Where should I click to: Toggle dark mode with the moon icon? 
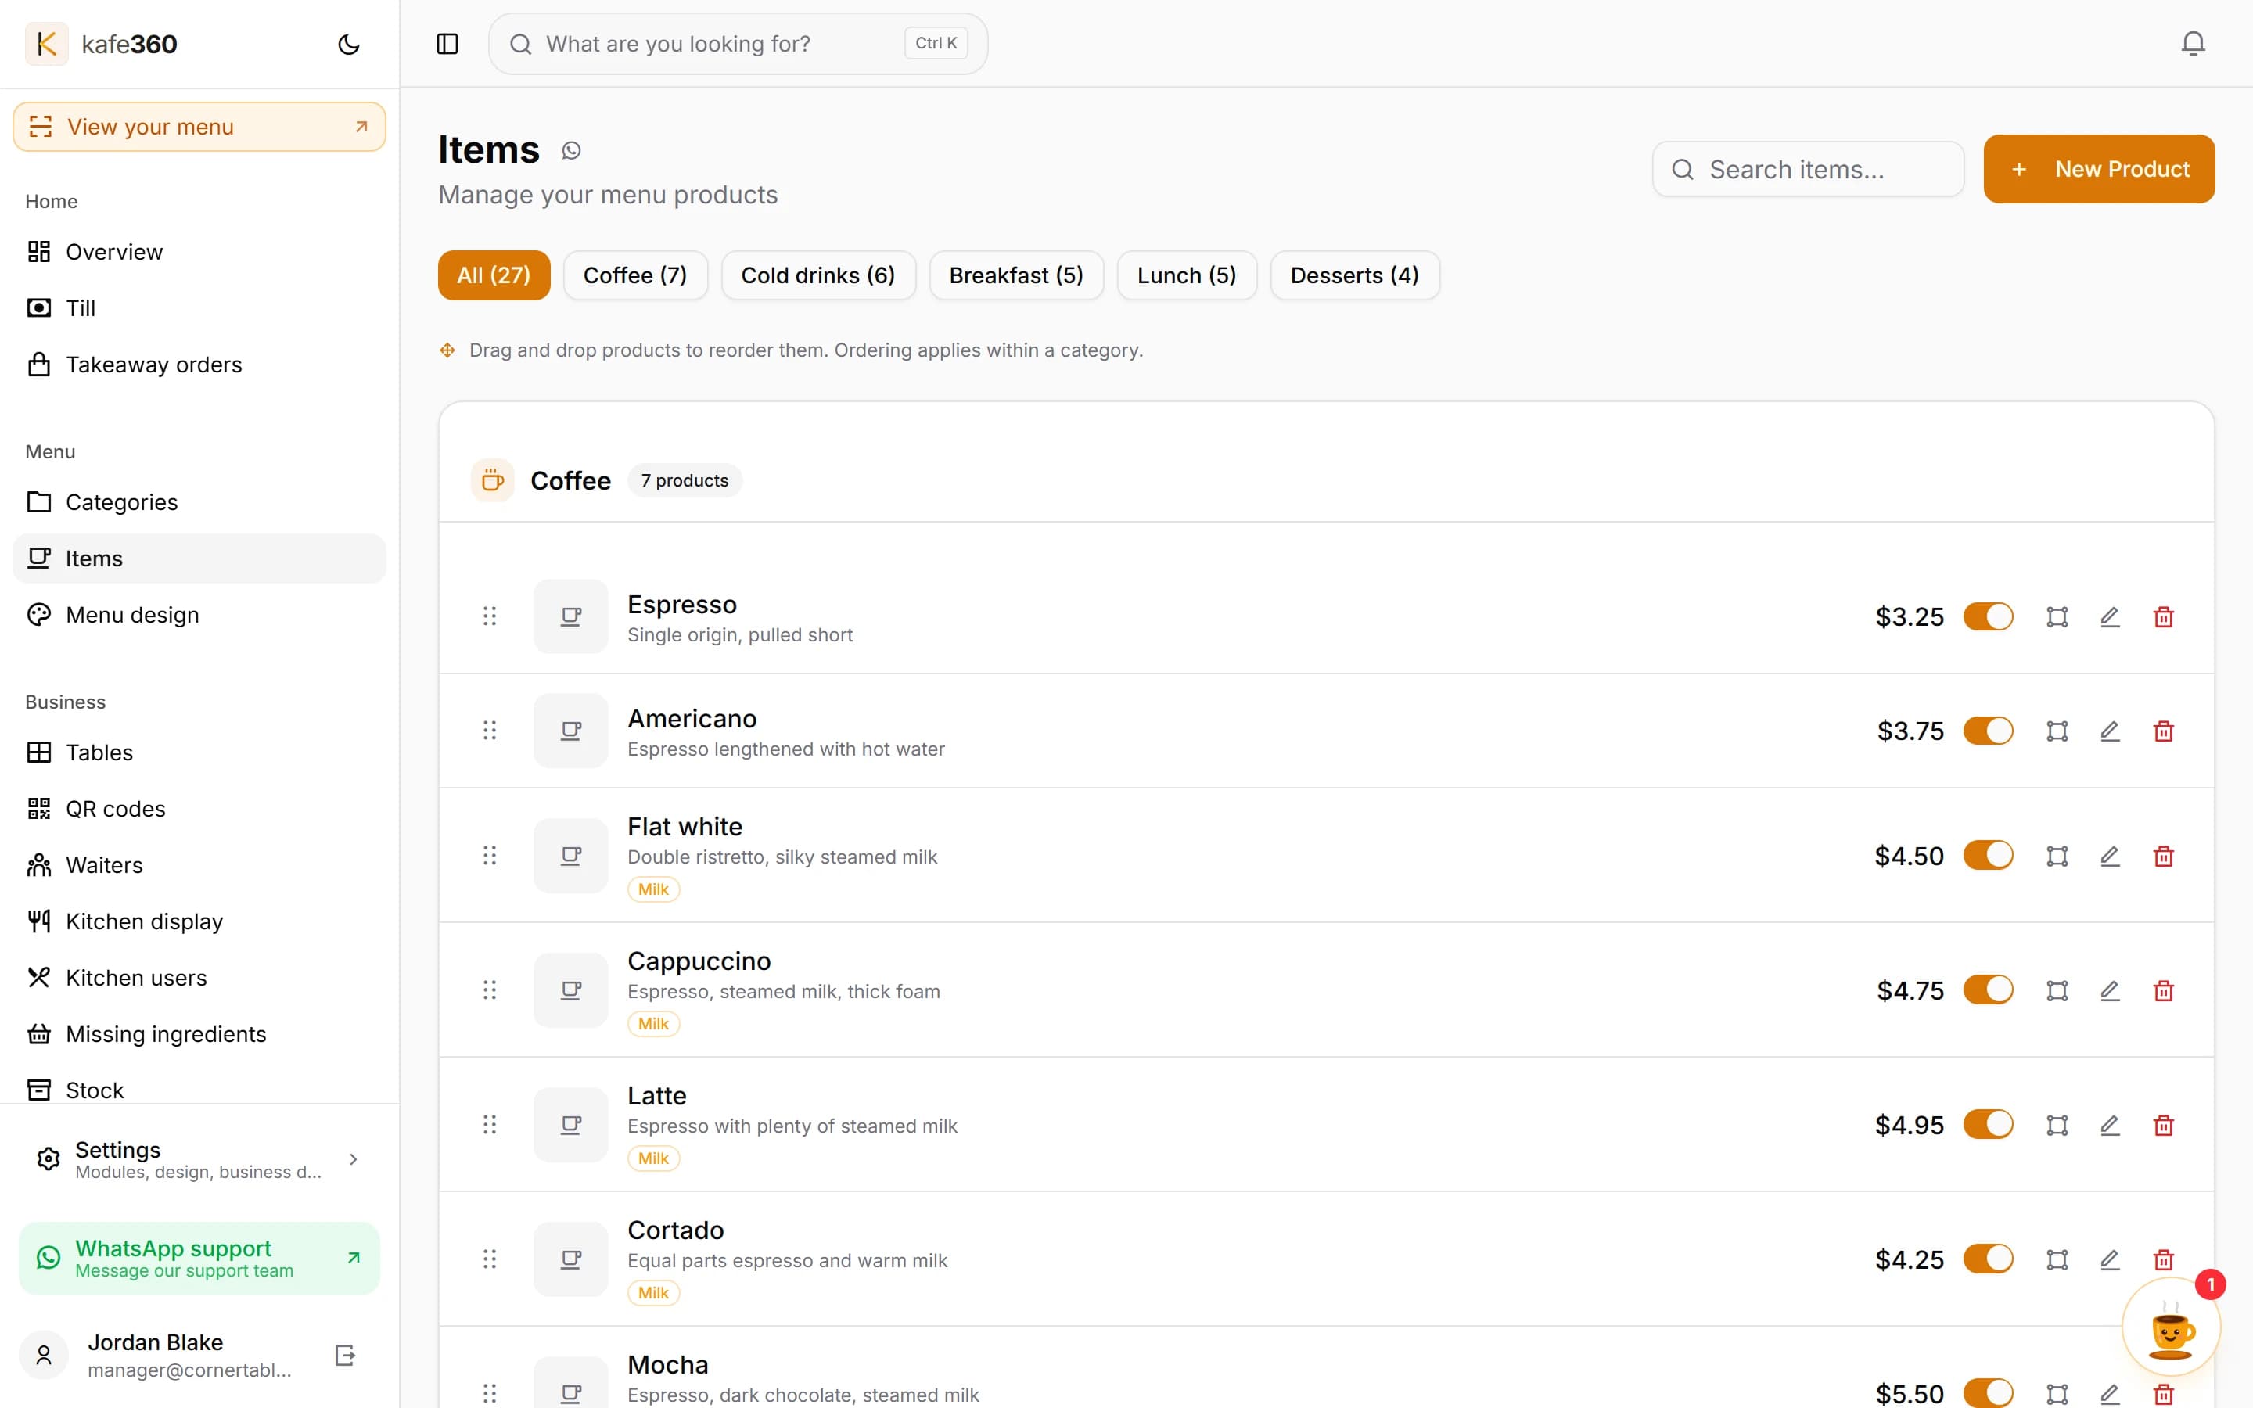coord(348,44)
